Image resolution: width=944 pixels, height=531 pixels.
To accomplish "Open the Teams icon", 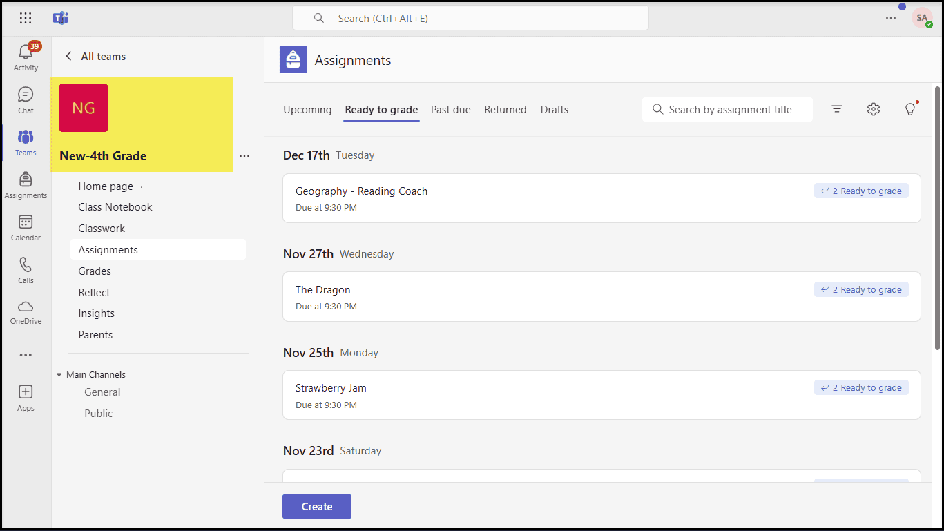I will [26, 142].
